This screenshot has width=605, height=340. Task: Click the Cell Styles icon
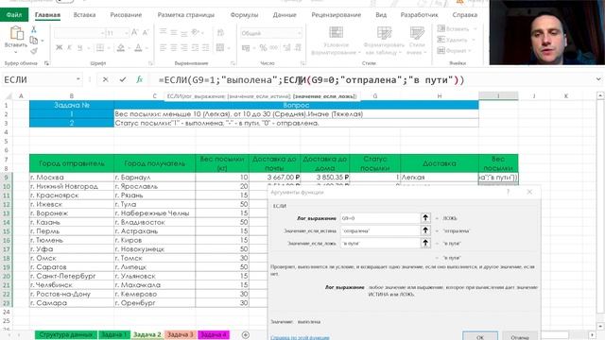[417, 33]
